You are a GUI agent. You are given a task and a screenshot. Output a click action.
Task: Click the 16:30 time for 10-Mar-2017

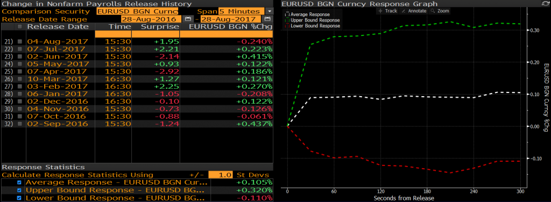coord(118,79)
